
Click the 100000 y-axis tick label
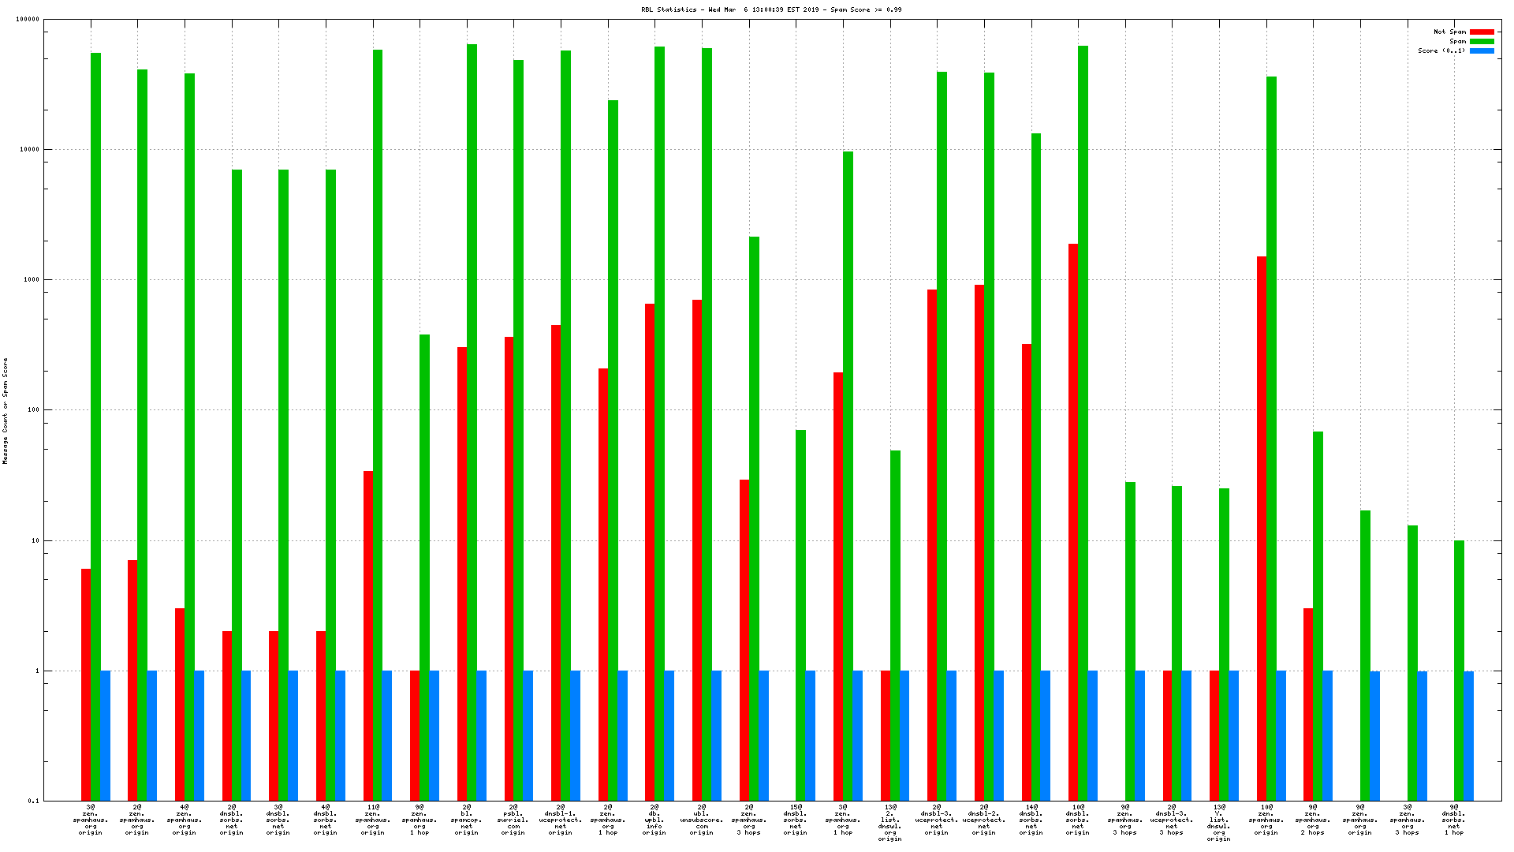pos(28,20)
